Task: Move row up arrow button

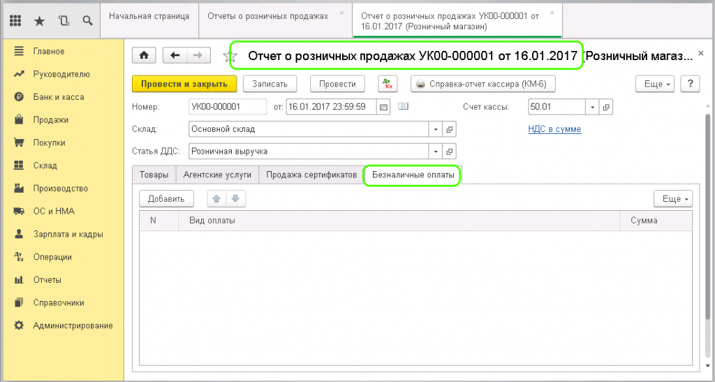Action: 216,199
